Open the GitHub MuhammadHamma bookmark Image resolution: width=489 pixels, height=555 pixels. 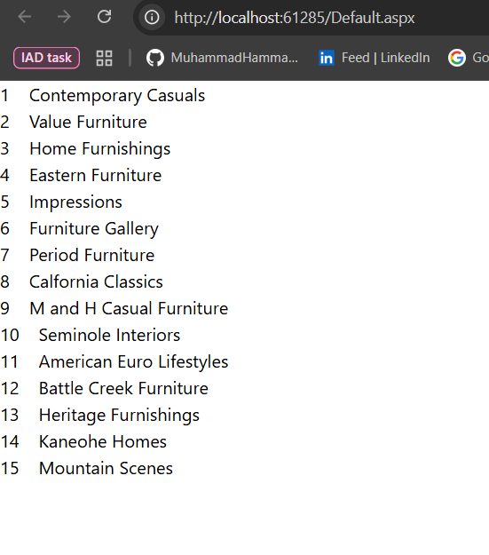click(x=222, y=58)
